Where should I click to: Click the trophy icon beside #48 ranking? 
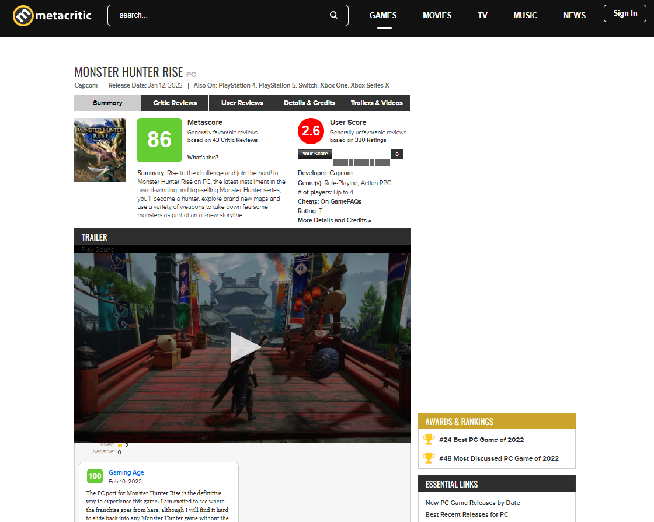[x=429, y=458]
